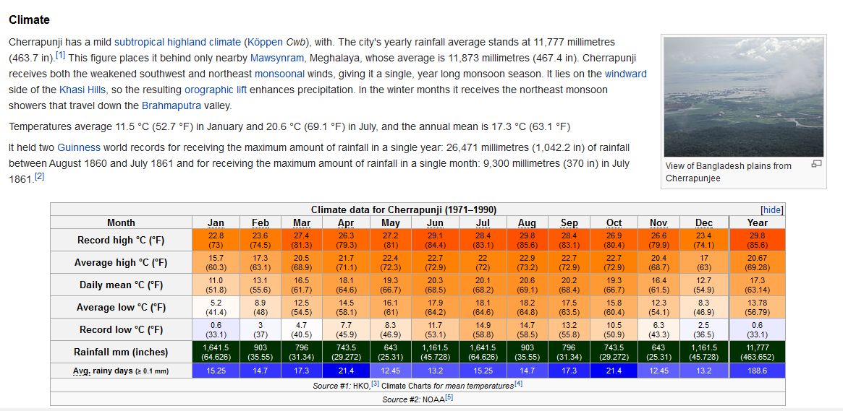Follow the Köppen link
The height and width of the screenshot is (411, 843).
tap(266, 42)
